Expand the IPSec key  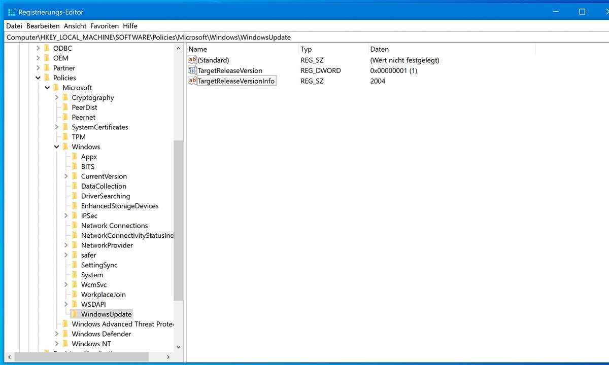click(x=66, y=215)
